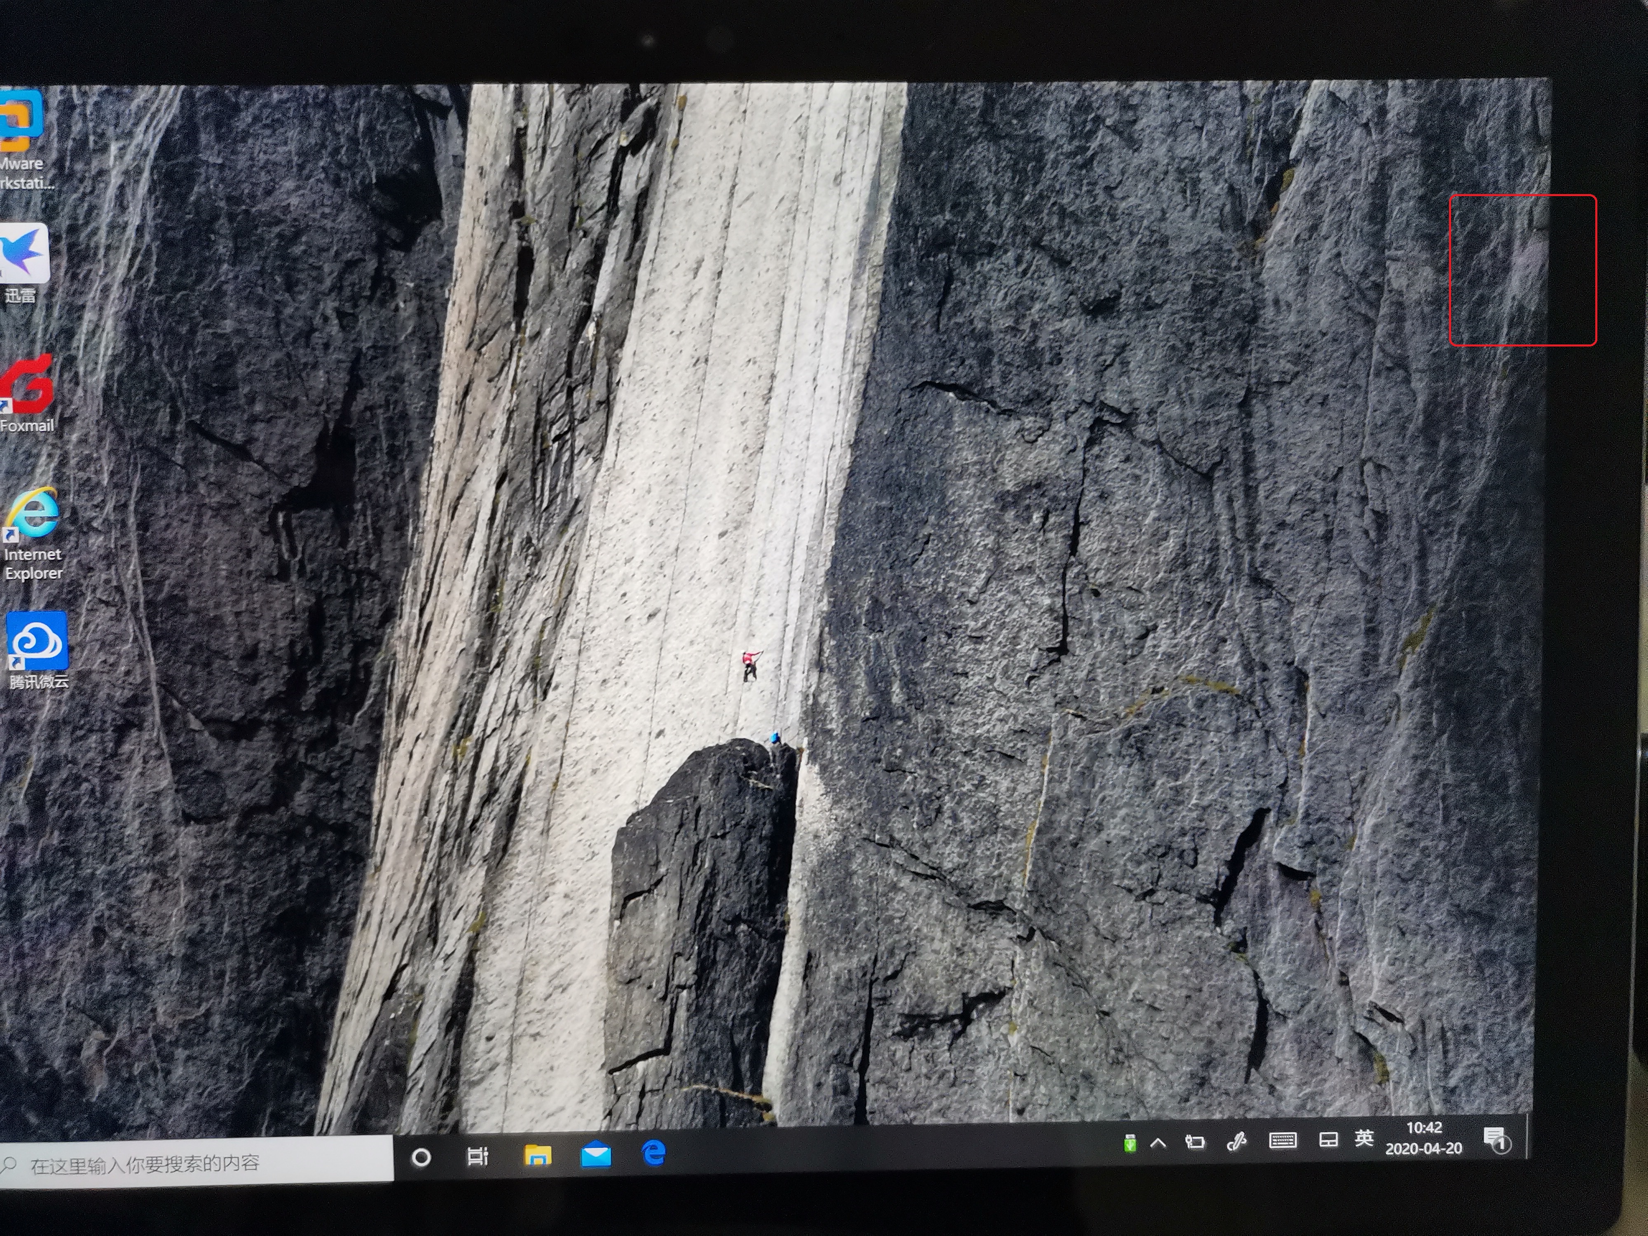Show the touch keyboard
The image size is (1648, 1236).
pyautogui.click(x=1282, y=1141)
